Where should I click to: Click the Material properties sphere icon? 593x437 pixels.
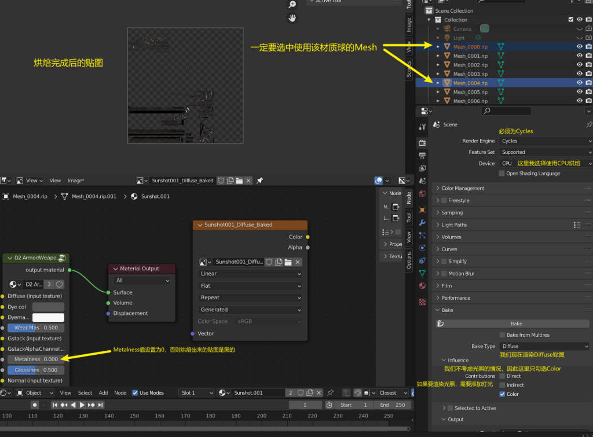[x=422, y=285]
